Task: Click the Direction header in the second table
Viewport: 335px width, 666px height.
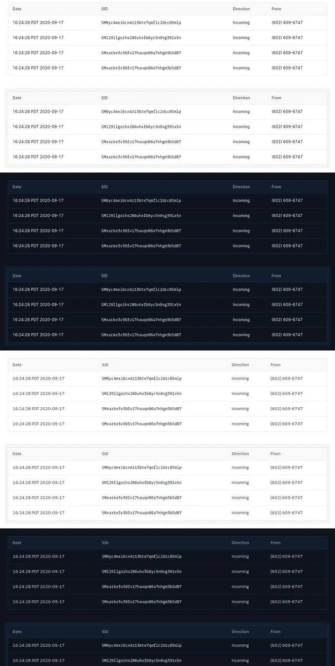Action: click(x=241, y=98)
